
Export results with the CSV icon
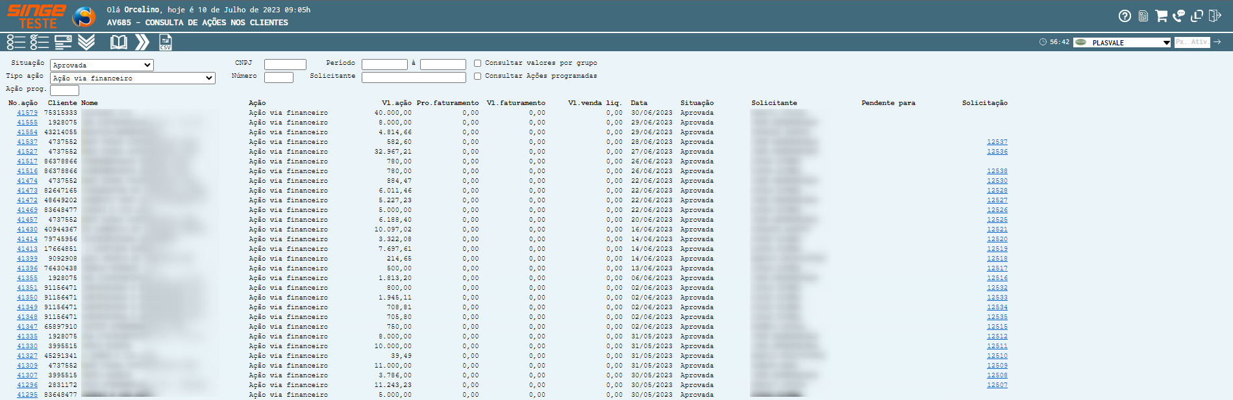(x=166, y=42)
